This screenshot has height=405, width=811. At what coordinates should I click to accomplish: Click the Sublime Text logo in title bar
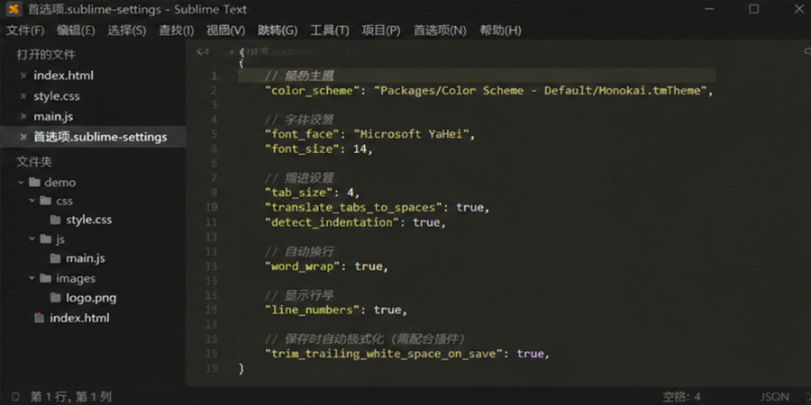pyautogui.click(x=14, y=9)
